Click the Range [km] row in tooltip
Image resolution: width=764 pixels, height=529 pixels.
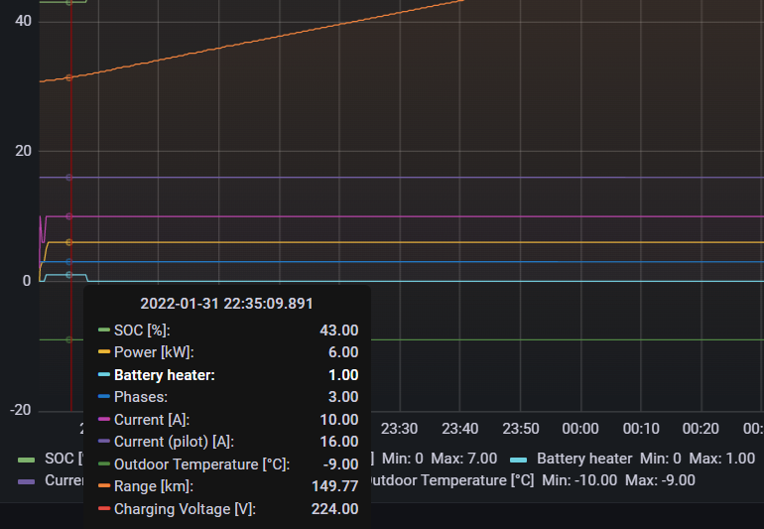coord(228,486)
